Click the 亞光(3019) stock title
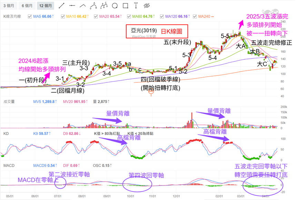This screenshot has height=200, width=300. 144,30
